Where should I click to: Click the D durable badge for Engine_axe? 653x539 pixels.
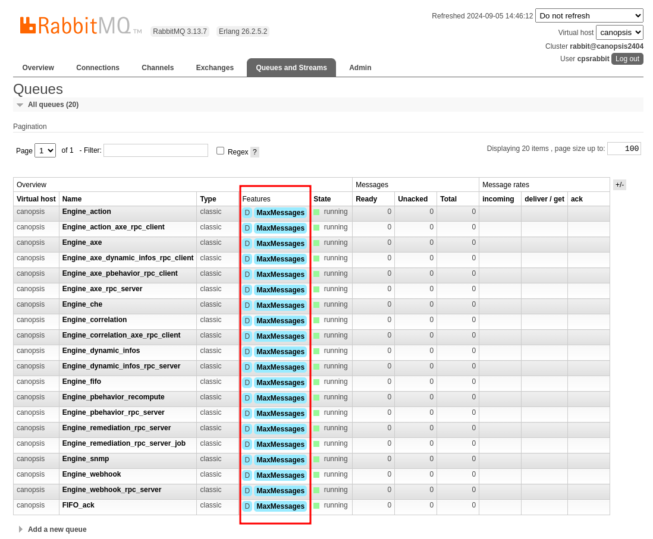pyautogui.click(x=247, y=244)
